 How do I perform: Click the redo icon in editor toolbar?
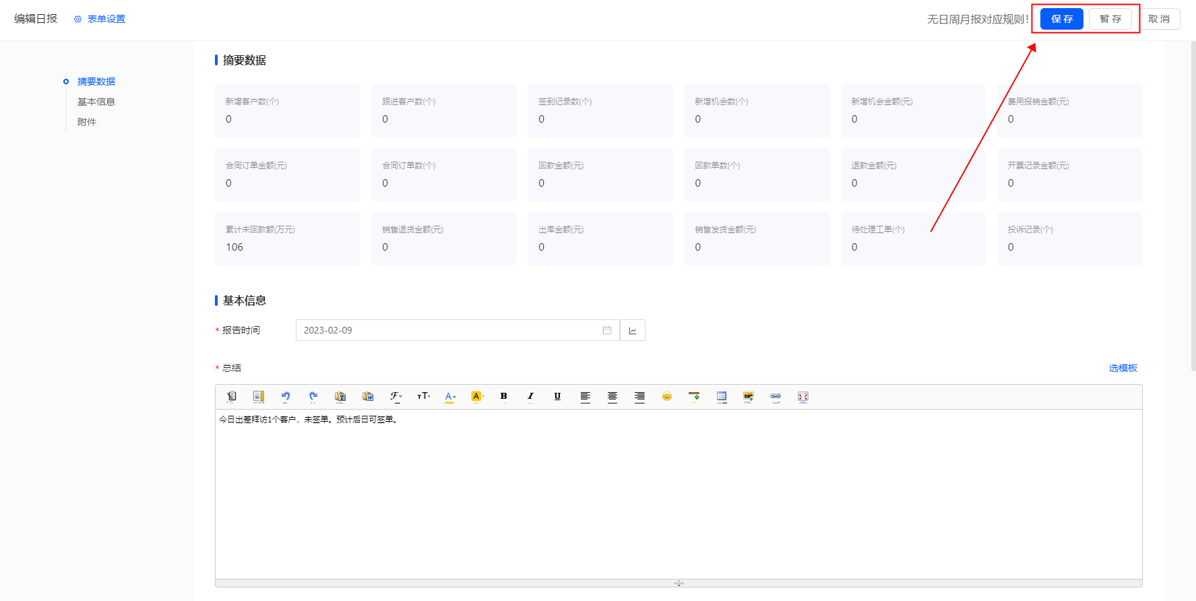pos(313,397)
